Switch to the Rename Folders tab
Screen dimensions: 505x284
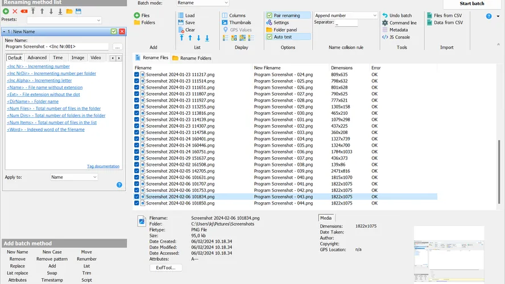click(x=192, y=58)
